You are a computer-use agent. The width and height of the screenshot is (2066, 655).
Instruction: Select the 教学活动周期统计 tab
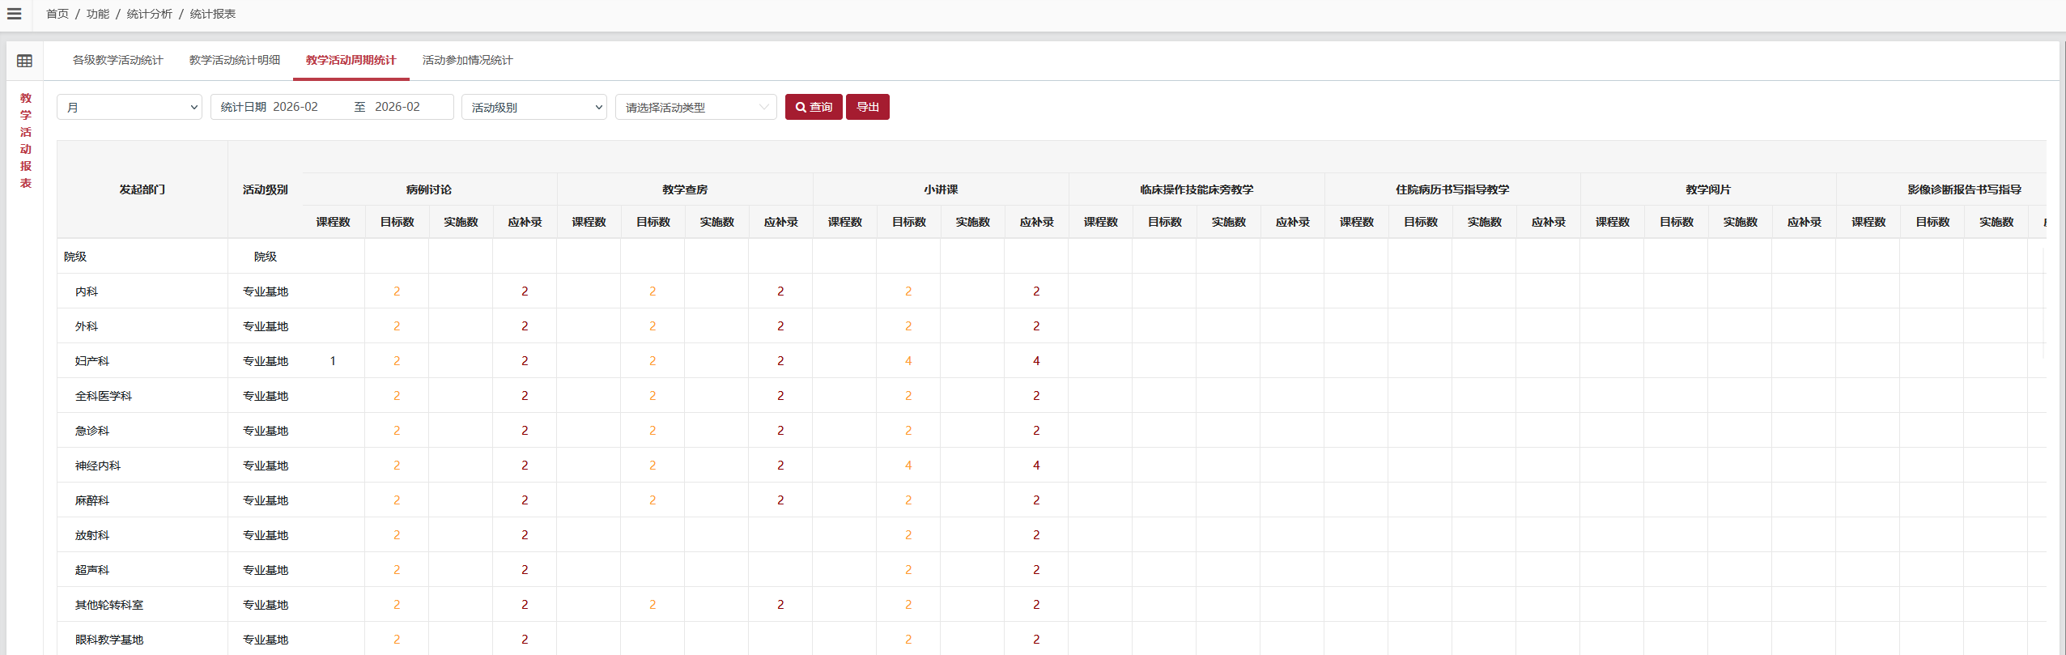click(x=351, y=60)
